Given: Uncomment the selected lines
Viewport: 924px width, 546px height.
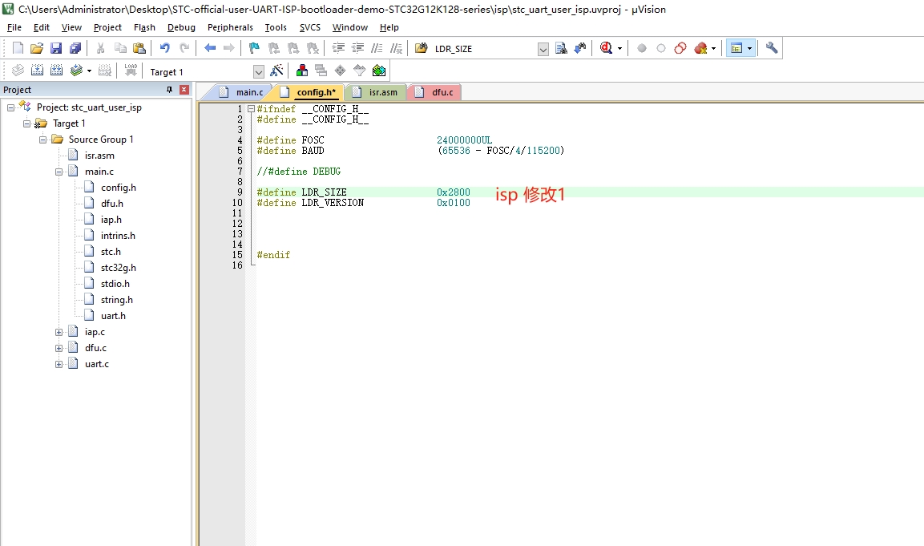Looking at the screenshot, I should tap(396, 48).
